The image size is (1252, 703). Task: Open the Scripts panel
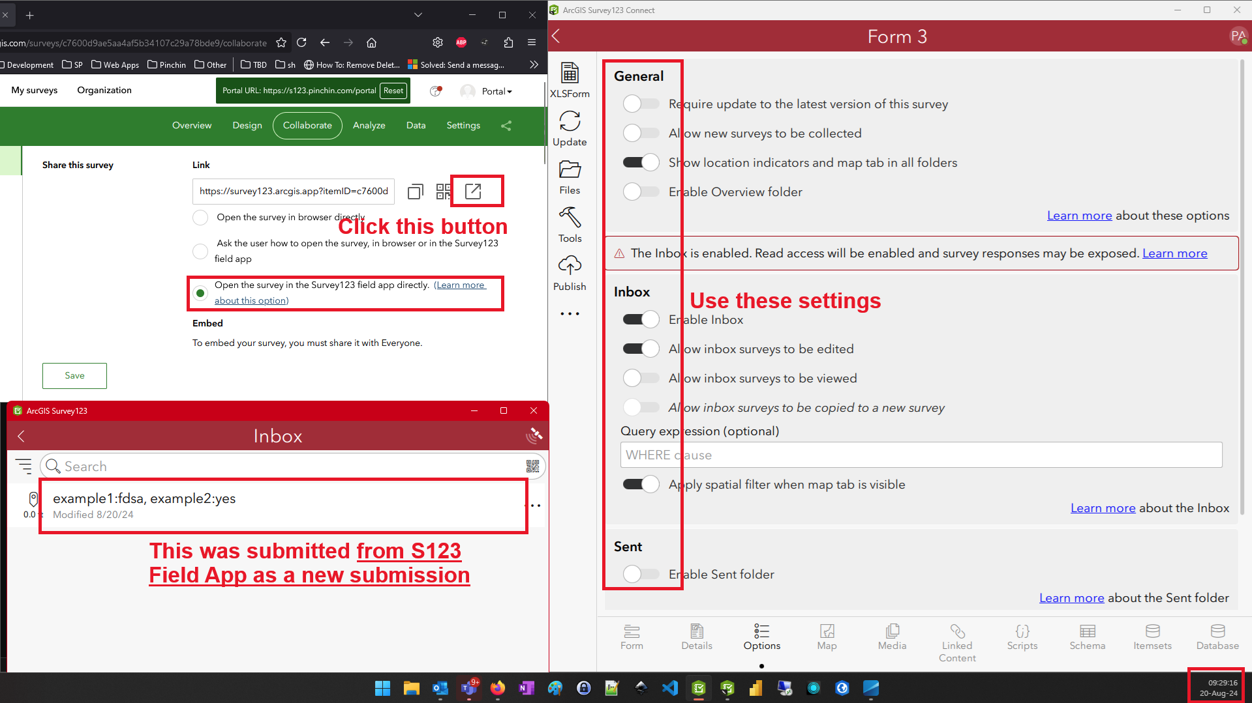(1022, 637)
